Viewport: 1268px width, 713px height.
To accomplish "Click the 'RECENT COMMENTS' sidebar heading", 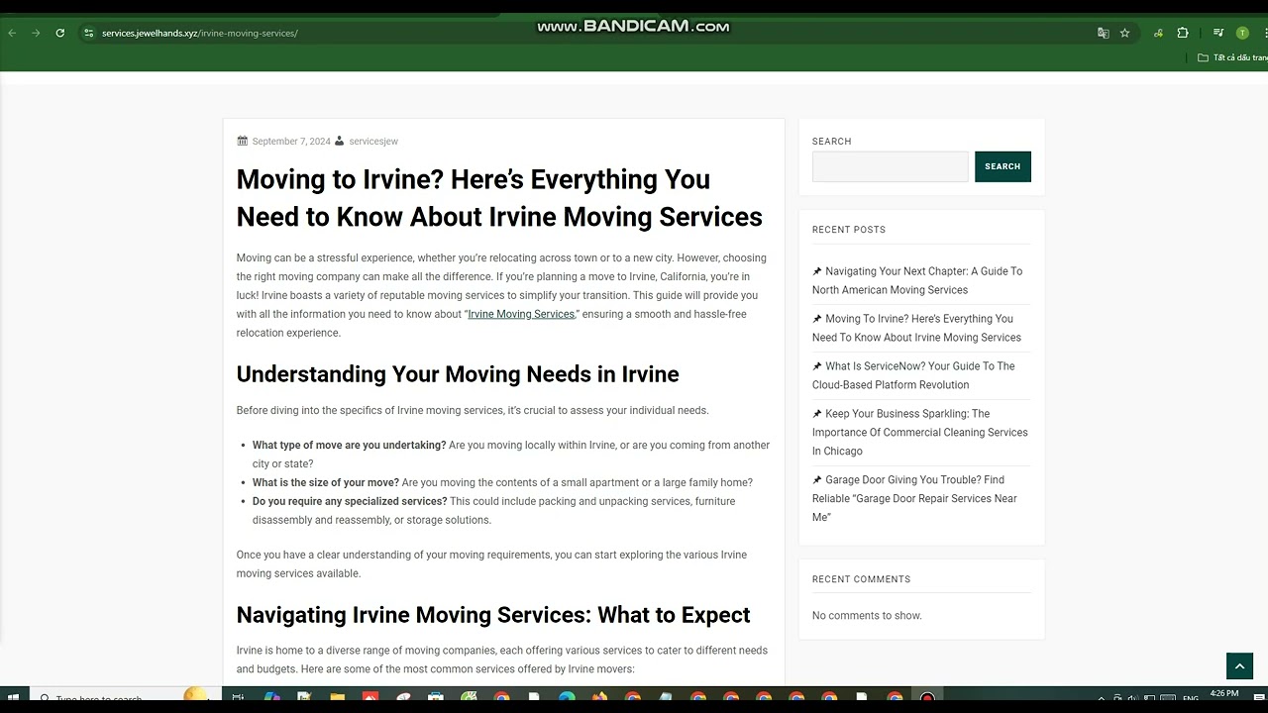I will tap(861, 579).
